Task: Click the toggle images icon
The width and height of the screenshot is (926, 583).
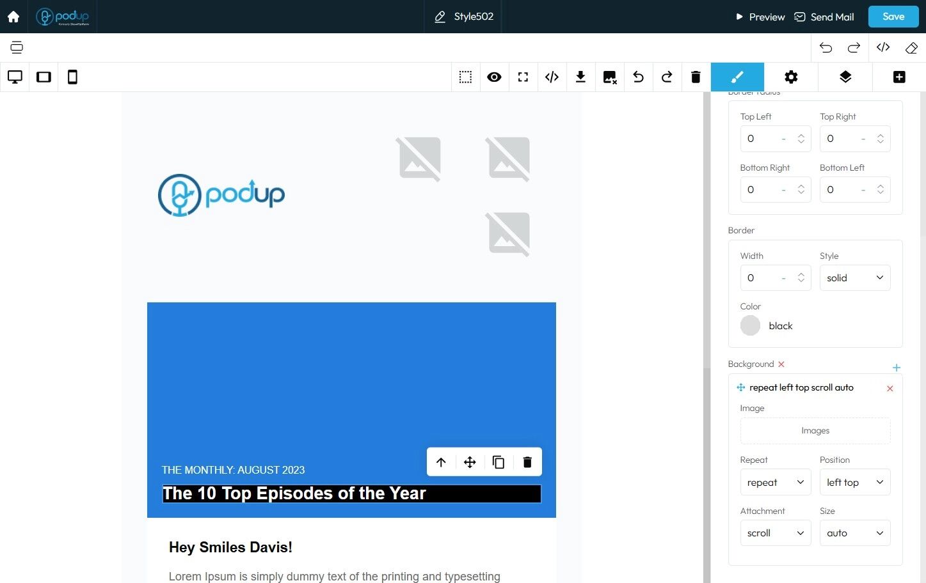Action: pyautogui.click(x=609, y=77)
